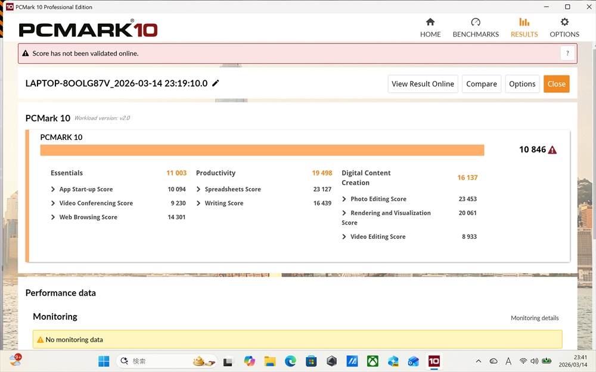This screenshot has width=596, height=372.
Task: Click the 23 127 Spreadsheets value
Action: (322, 189)
